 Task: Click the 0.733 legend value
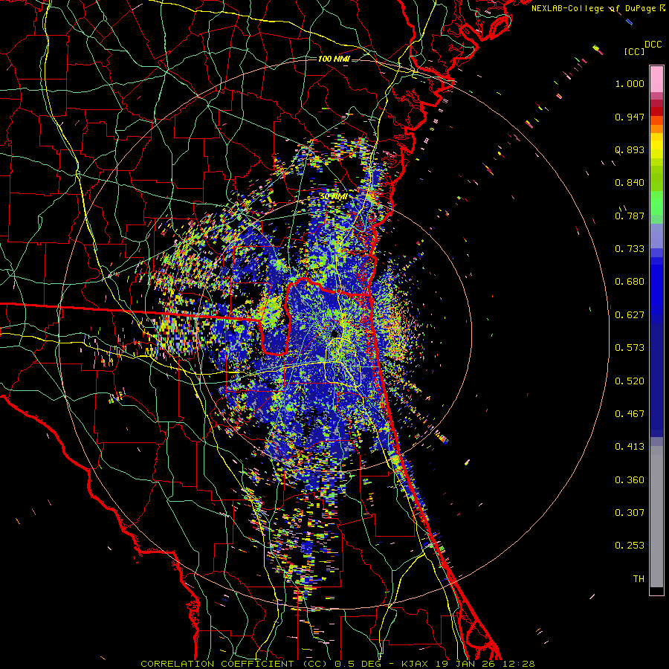pyautogui.click(x=630, y=249)
